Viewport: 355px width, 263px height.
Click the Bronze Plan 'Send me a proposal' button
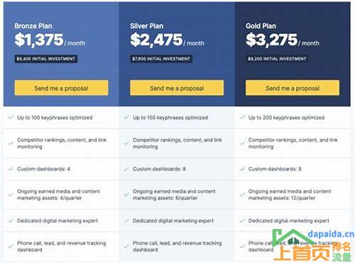61,88
